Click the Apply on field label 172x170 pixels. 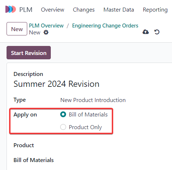pyautogui.click(x=25, y=115)
